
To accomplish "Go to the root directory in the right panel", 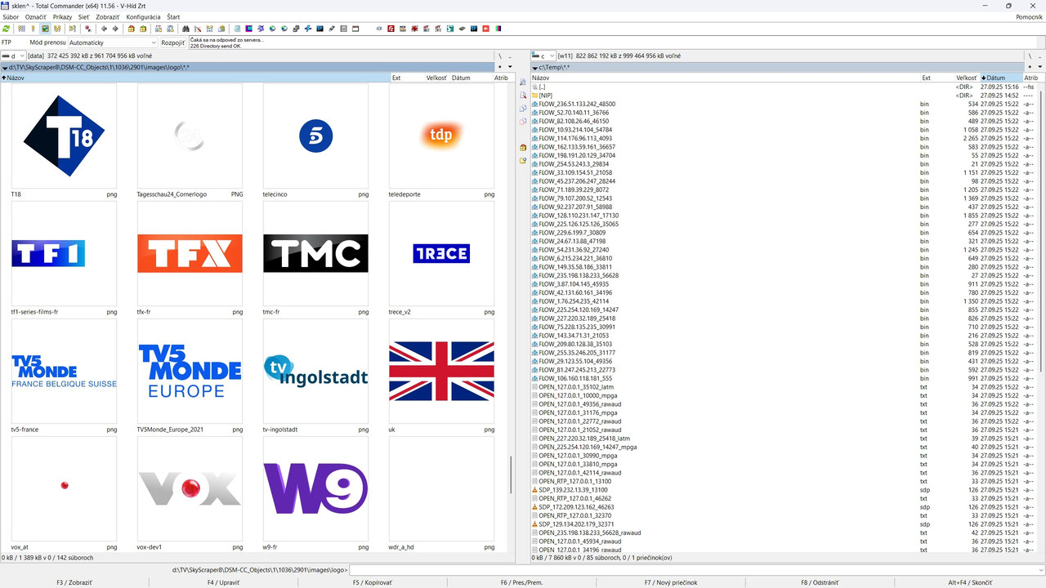I will [1030, 56].
